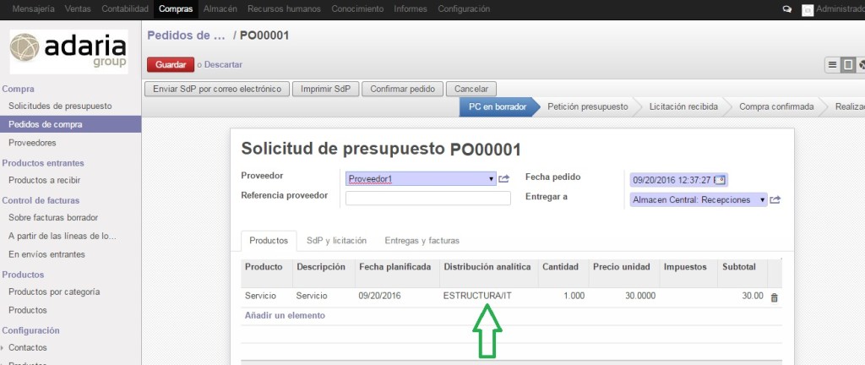Click the Administrador user avatar icon
This screenshot has height=365, width=865.
(x=807, y=10)
